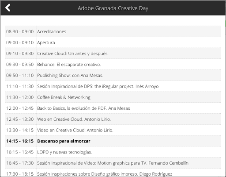The height and width of the screenshot is (177, 226).
Task: Choose Video en Creative Cloud session
Action: click(113, 130)
